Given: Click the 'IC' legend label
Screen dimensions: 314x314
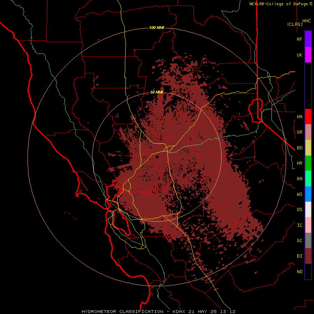Looking at the screenshot, I should tap(300, 225).
